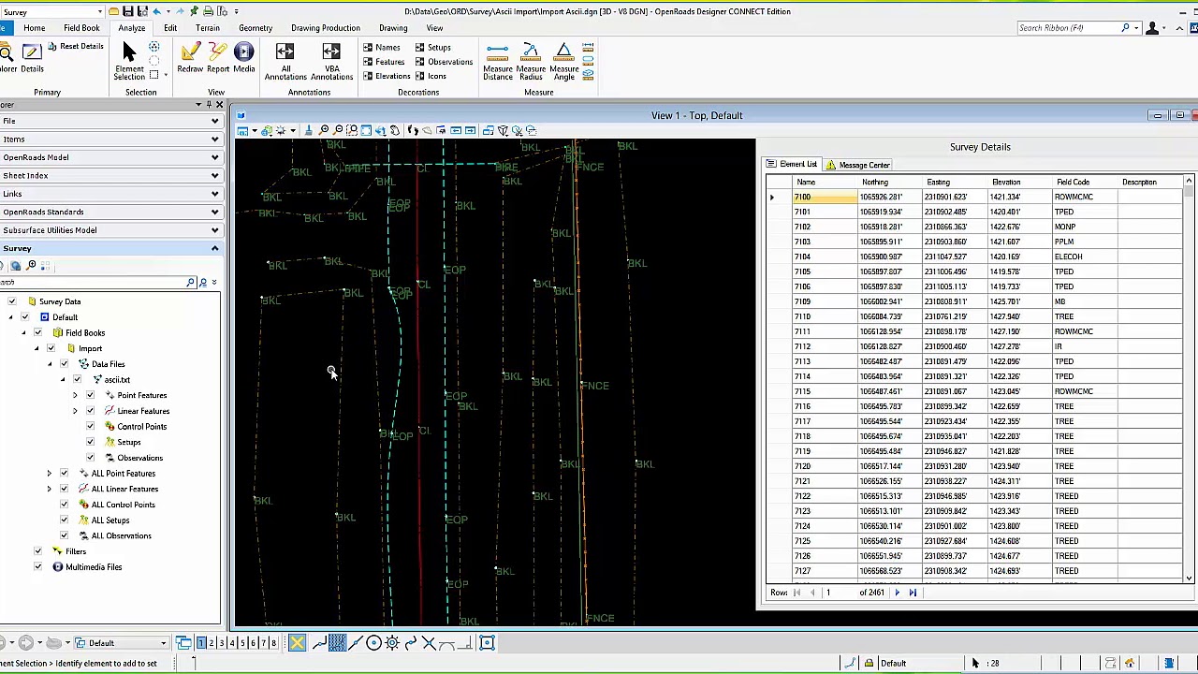Expand the Sheet Index section
Image resolution: width=1198 pixels, height=674 pixels.
[x=110, y=175]
